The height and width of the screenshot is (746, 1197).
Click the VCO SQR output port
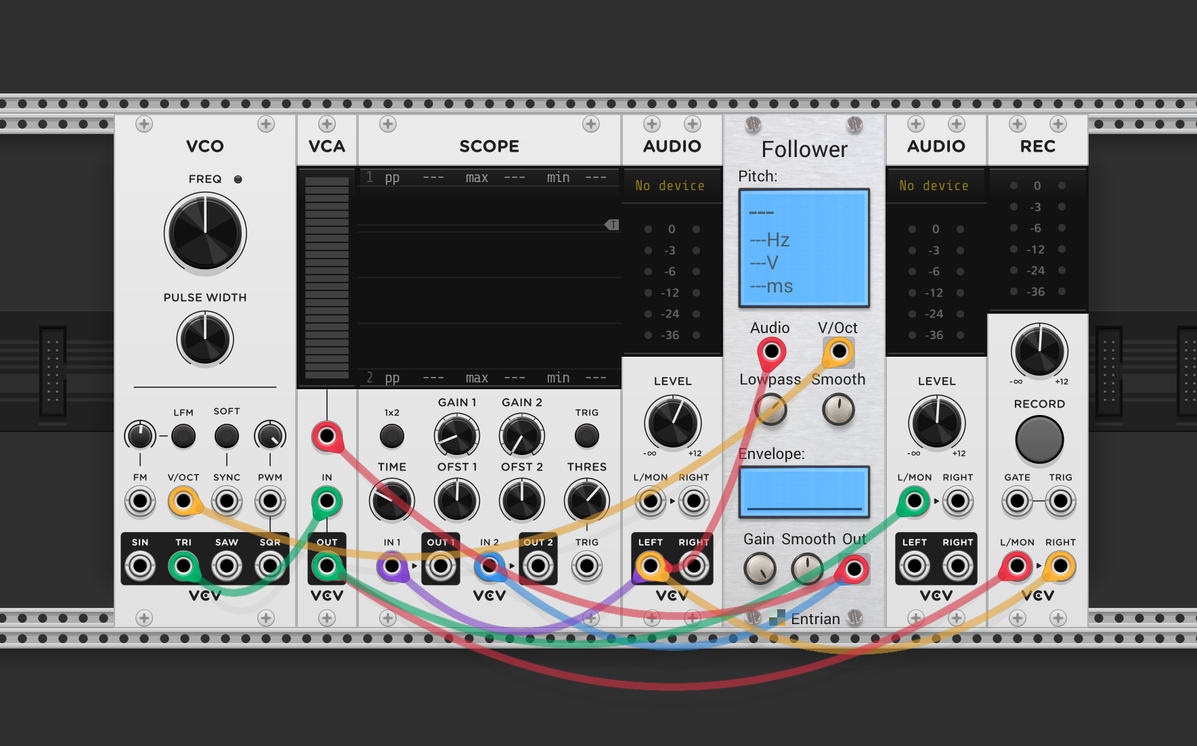[x=270, y=566]
